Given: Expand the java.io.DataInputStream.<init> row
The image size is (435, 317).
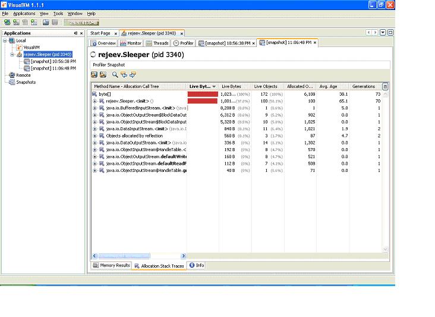Looking at the screenshot, I should [x=94, y=129].
